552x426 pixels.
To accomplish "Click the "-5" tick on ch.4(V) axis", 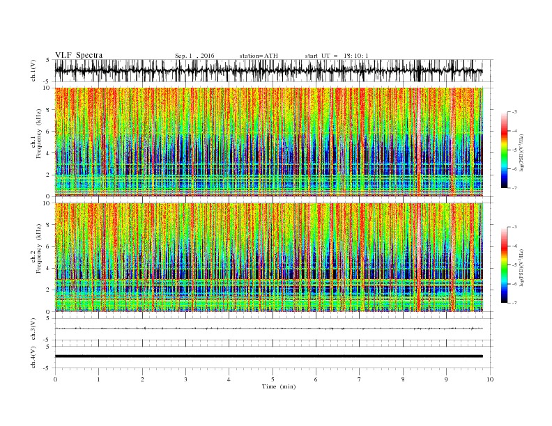I will (x=47, y=368).
